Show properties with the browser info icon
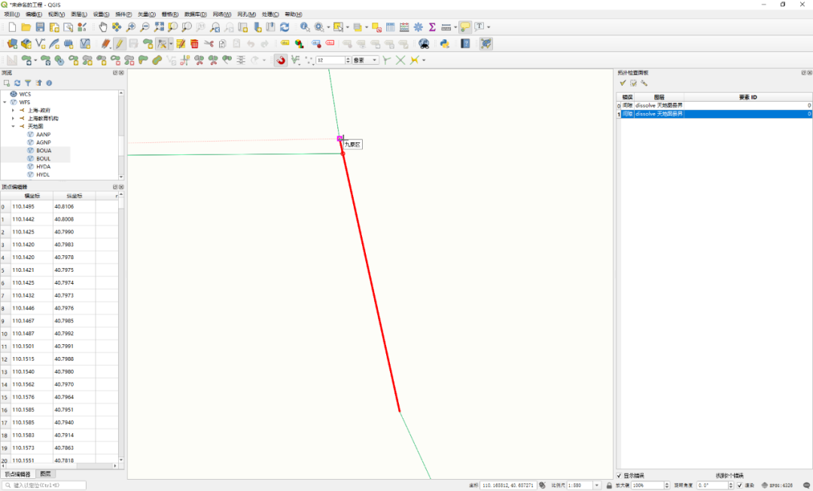 [x=49, y=83]
